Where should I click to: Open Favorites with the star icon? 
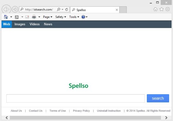(x=161, y=9)
